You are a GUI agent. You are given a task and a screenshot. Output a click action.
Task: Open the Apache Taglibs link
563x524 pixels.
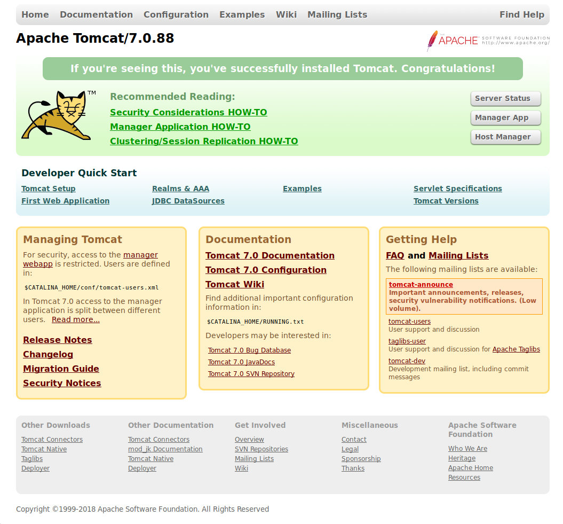pos(517,349)
